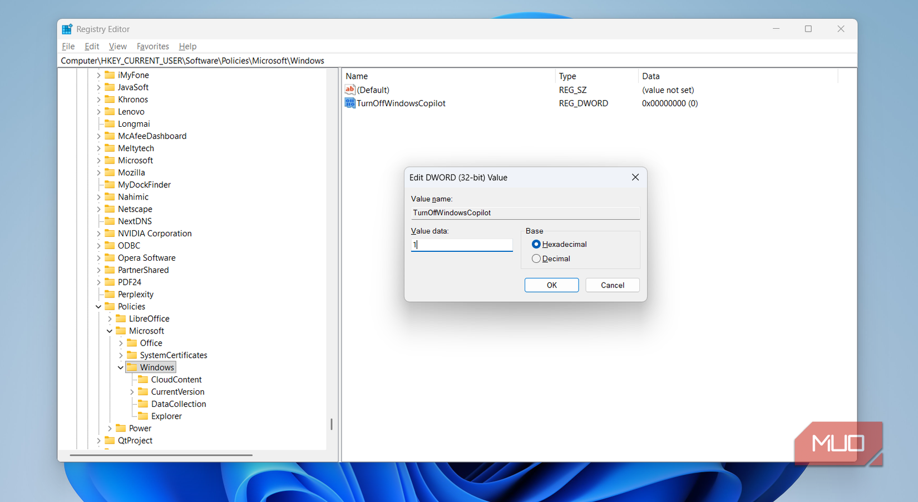Click the 0x00000000 (0) data cell

pyautogui.click(x=670, y=103)
